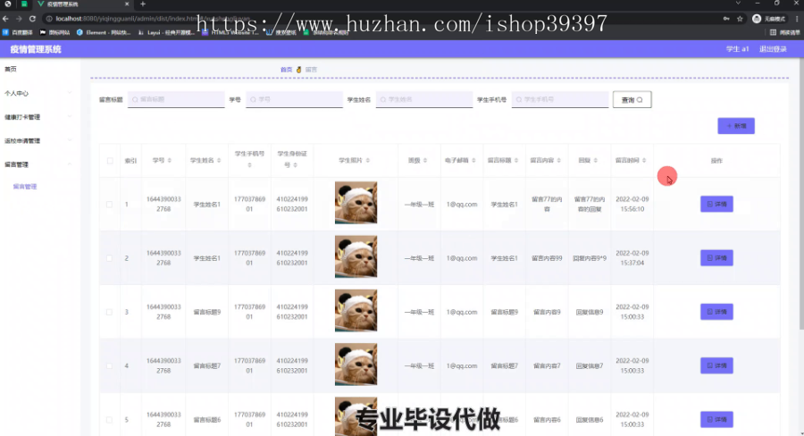The height and width of the screenshot is (436, 804).
Task: Click the 学生手机号 search input
Action: [x=560, y=99]
